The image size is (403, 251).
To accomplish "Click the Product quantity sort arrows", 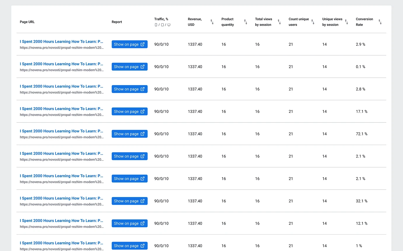I will click(x=246, y=22).
